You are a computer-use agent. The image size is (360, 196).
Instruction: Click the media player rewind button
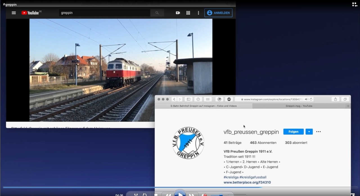(168, 195)
